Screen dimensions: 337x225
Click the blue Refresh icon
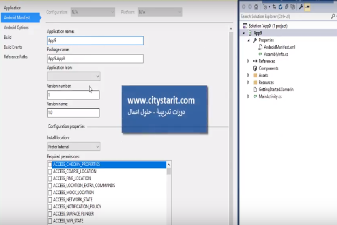click(281, 7)
